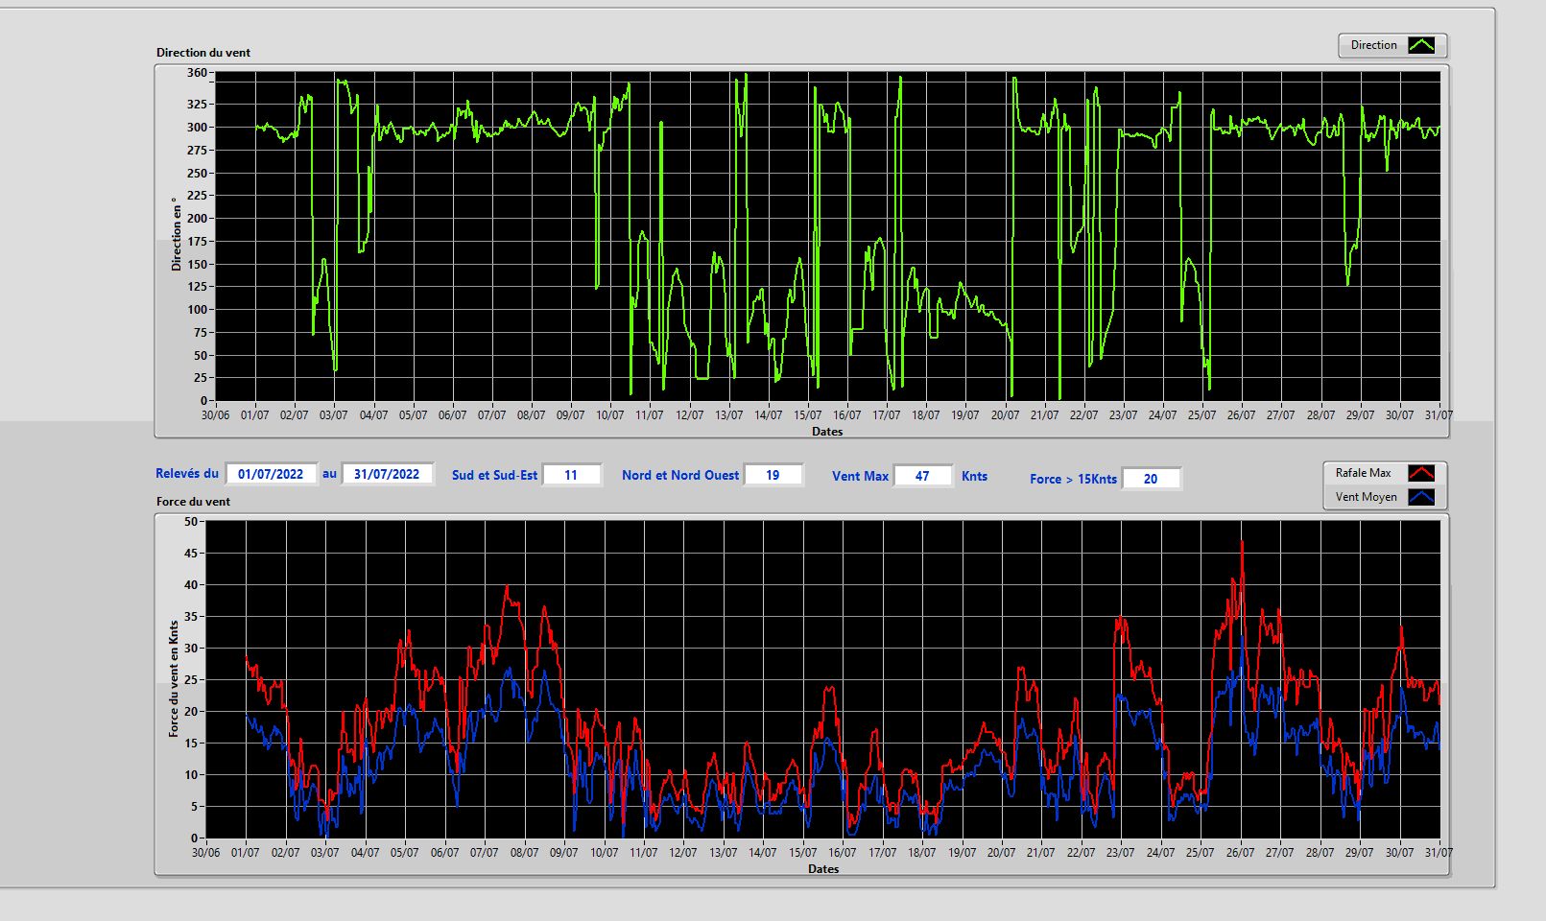Click the 31/07 date tick on the direction chart

[x=1439, y=415]
